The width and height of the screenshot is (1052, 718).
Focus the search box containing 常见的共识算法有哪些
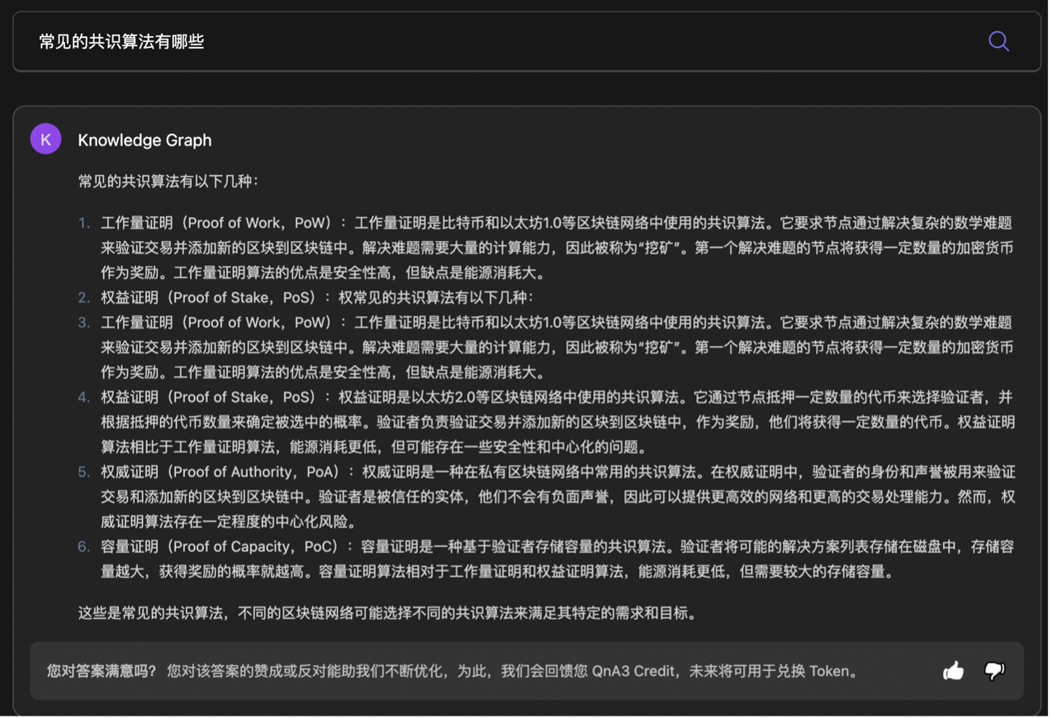(x=495, y=41)
